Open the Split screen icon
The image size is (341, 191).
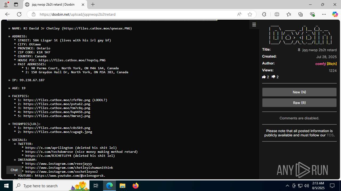(277, 14)
